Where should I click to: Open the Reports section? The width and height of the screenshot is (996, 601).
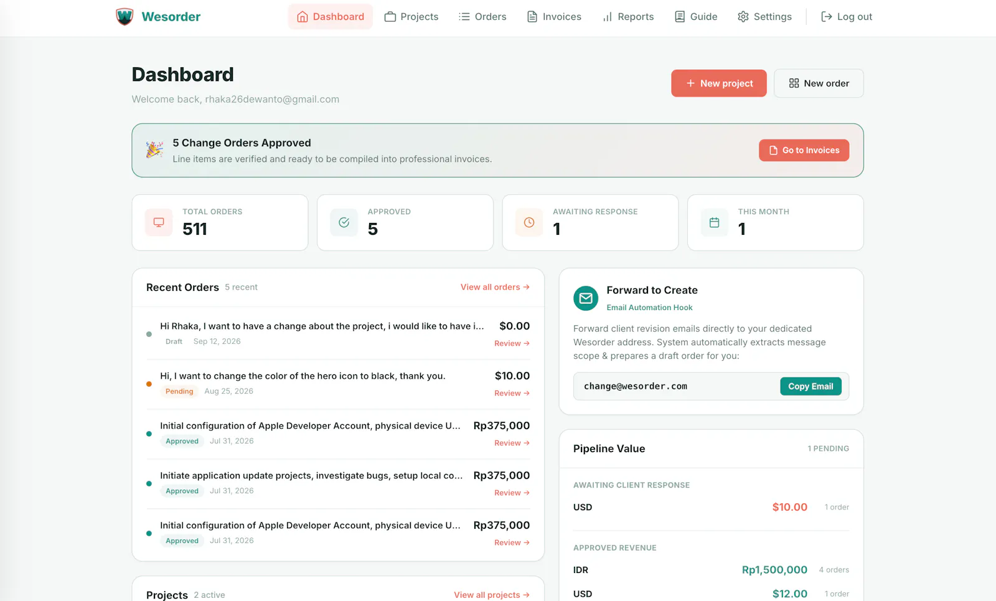tap(628, 17)
